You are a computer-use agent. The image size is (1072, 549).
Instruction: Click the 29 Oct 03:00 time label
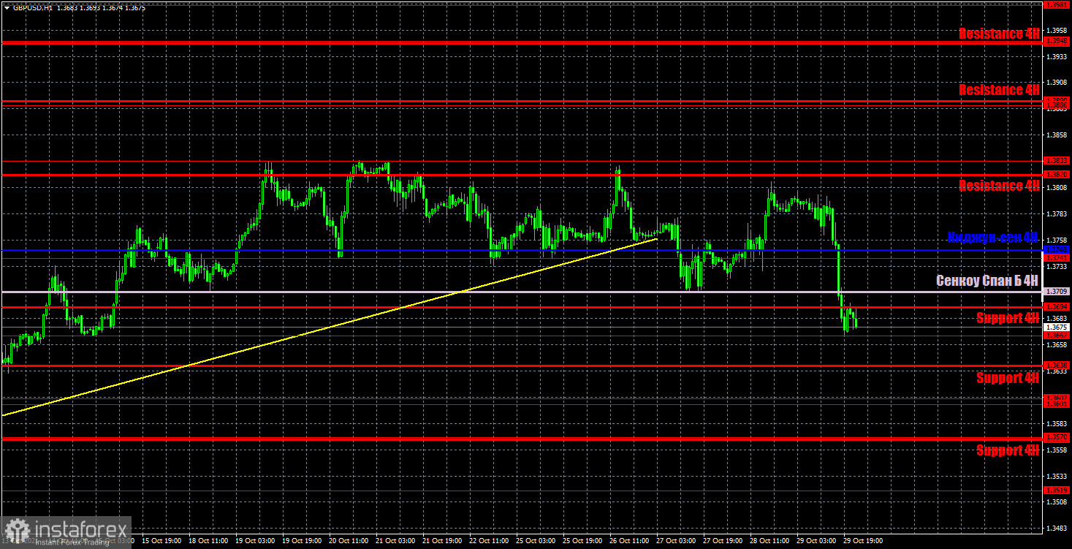point(817,542)
